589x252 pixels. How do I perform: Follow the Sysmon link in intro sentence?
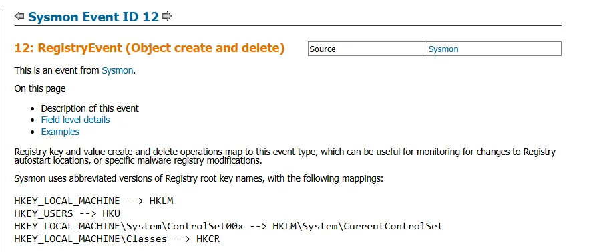point(118,70)
